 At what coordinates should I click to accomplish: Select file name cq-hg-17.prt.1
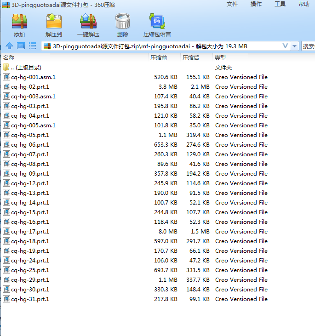30,232
